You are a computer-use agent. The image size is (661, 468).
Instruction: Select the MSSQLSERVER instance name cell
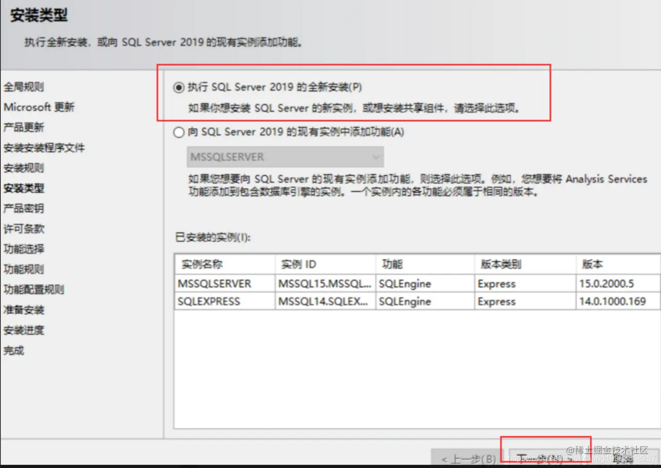(224, 283)
